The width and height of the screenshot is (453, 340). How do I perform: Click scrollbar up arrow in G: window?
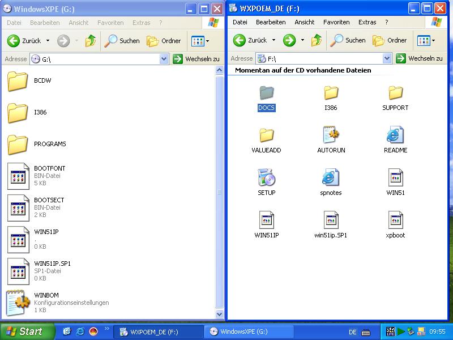coord(219,70)
